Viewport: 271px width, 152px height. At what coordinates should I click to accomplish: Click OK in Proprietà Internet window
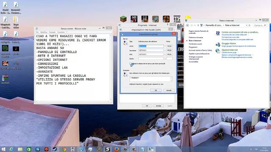pos(147,106)
